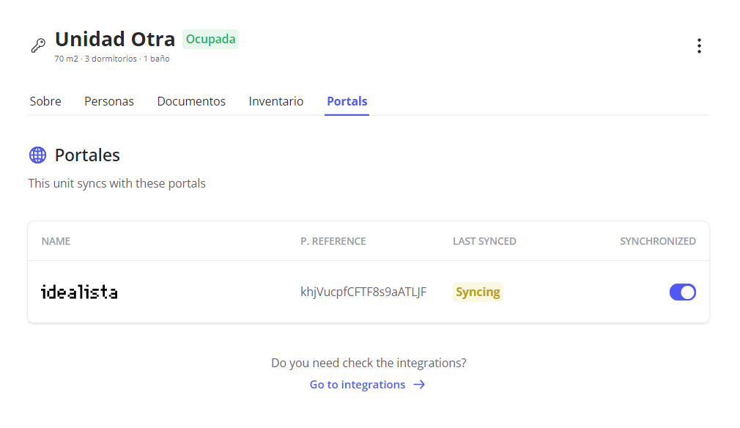The height and width of the screenshot is (428, 740).
Task: Switch to the Sobre tab
Action: pyautogui.click(x=45, y=101)
